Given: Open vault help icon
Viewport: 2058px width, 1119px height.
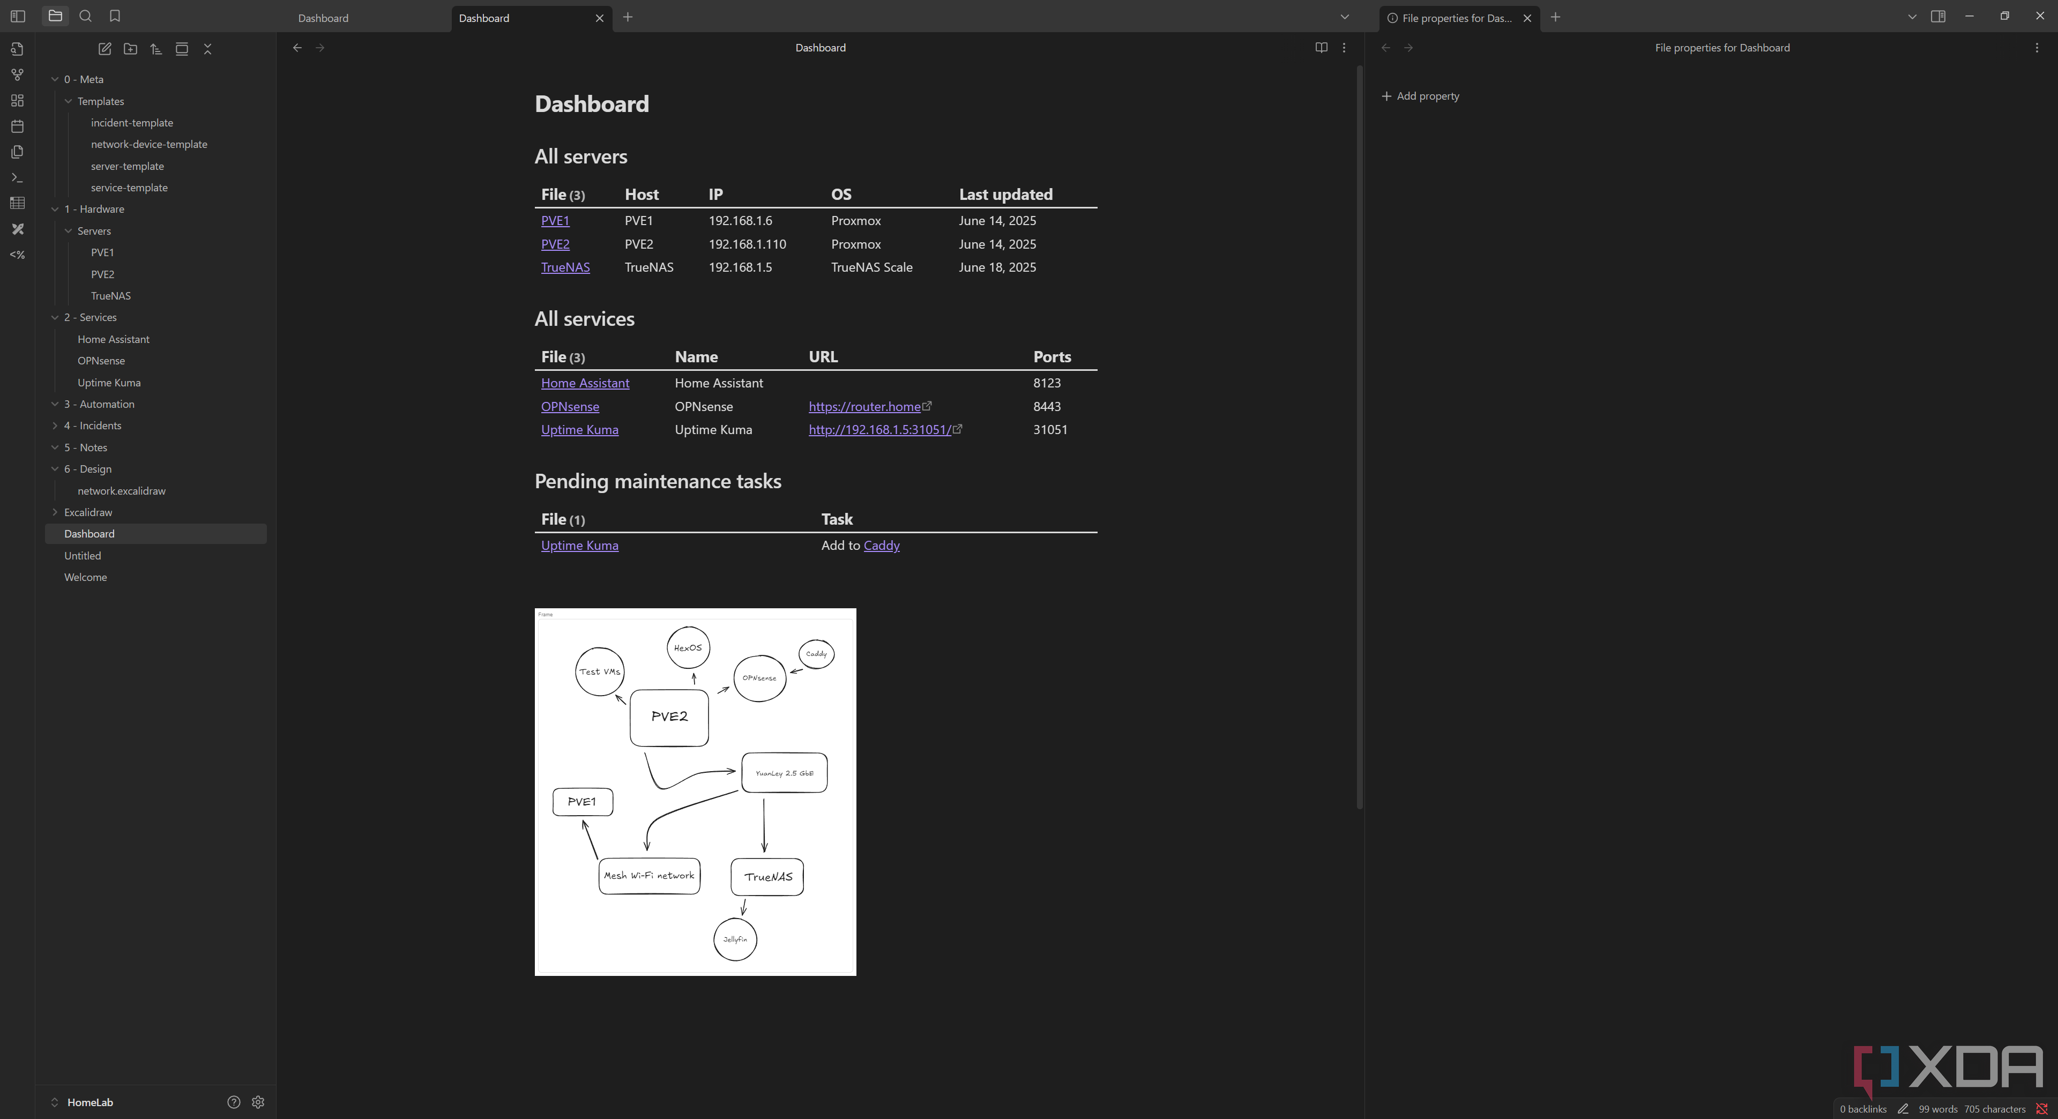Looking at the screenshot, I should [233, 1102].
